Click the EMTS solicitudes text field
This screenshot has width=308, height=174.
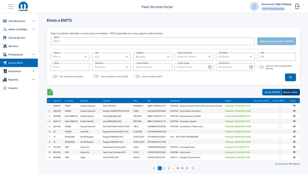coord(153,41)
